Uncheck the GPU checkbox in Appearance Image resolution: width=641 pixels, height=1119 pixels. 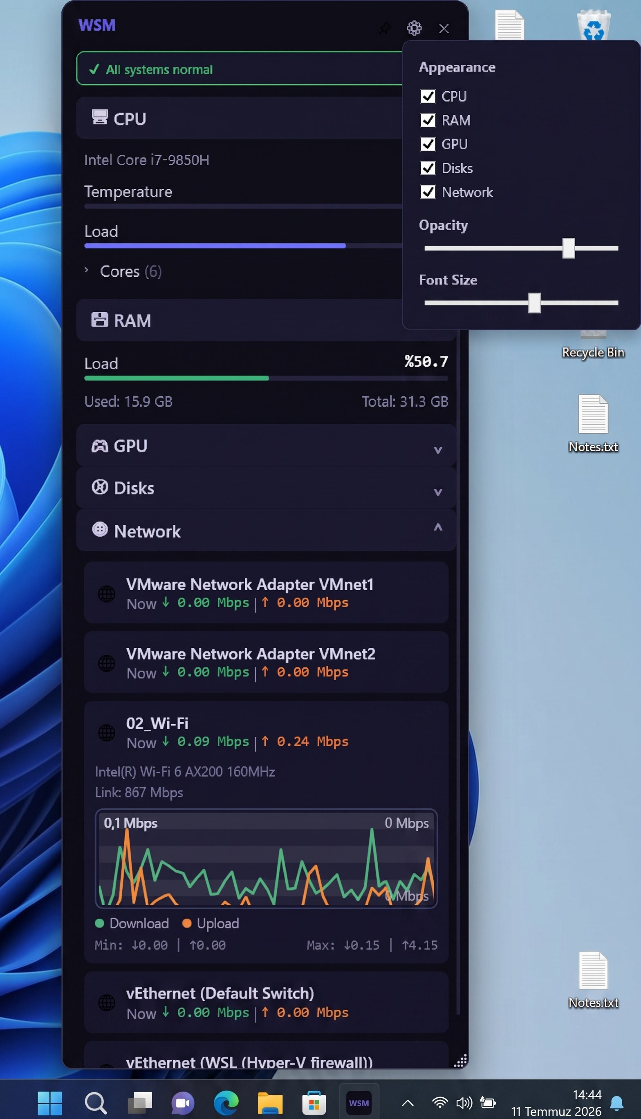428,144
